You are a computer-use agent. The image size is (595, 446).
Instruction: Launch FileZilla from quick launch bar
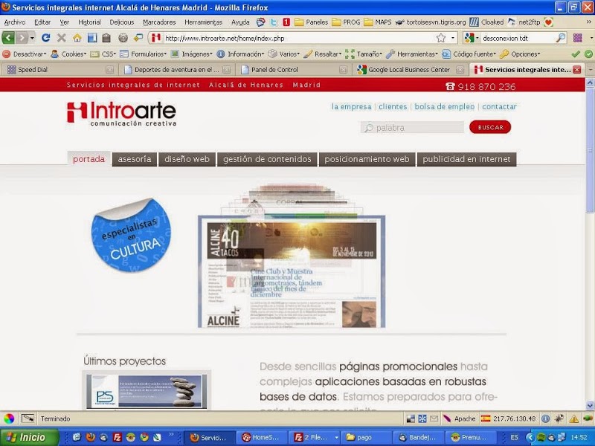pos(117,437)
